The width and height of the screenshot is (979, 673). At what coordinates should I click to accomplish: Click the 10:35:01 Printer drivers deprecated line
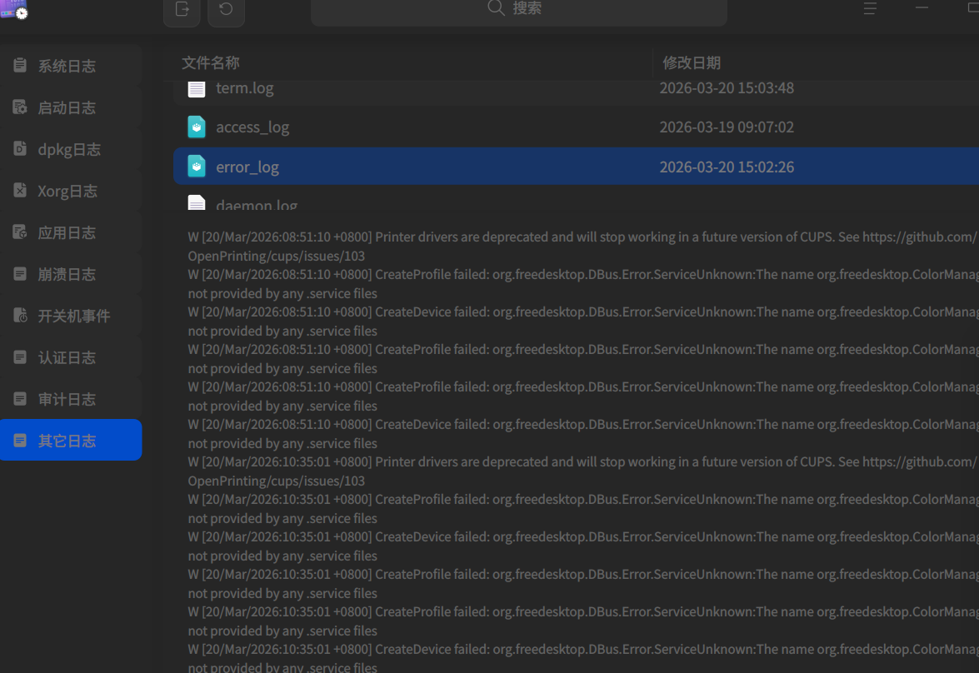(582, 462)
